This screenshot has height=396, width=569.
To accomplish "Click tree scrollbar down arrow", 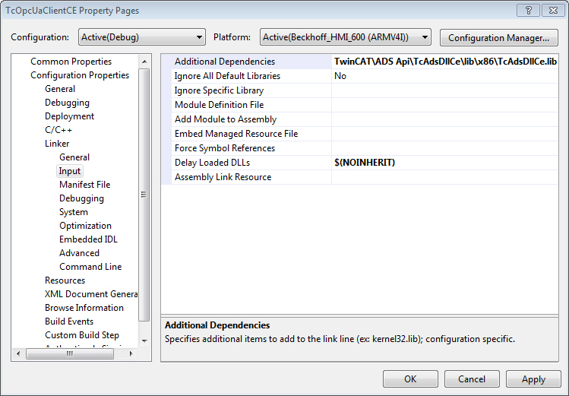I will (144, 341).
